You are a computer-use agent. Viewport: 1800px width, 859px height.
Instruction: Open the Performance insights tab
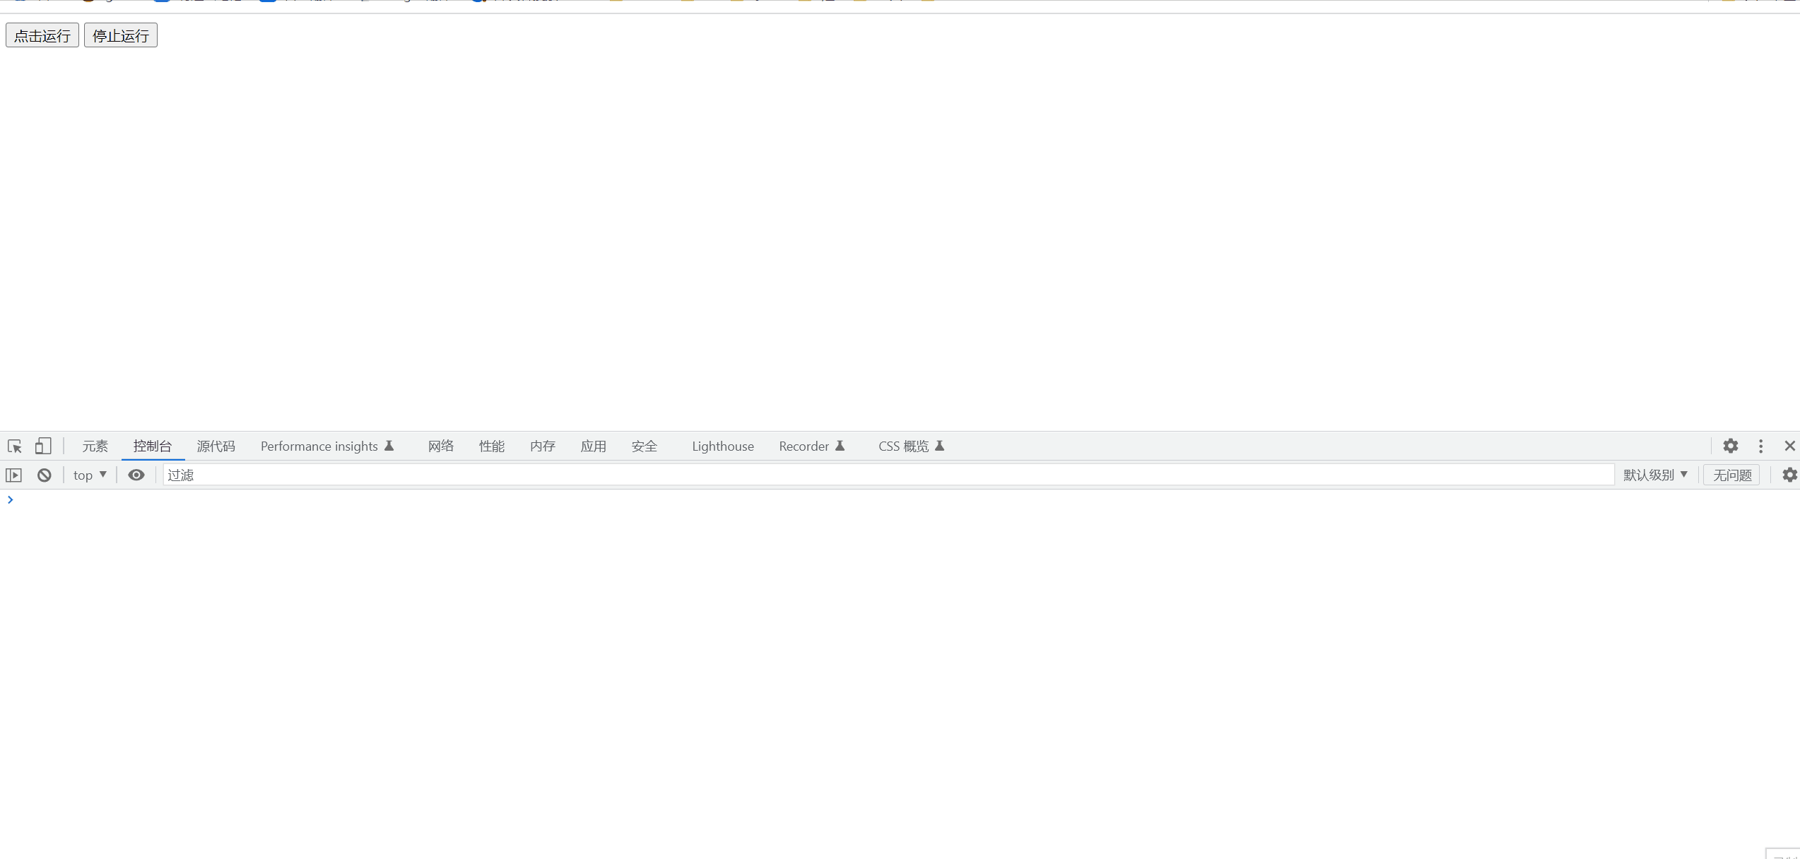tap(327, 446)
